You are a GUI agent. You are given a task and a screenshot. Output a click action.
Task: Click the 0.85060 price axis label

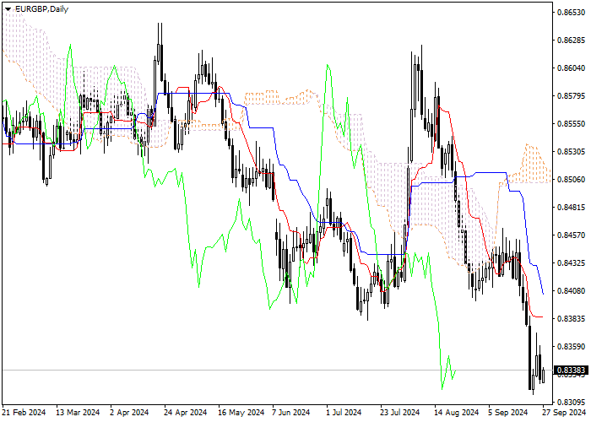pyautogui.click(x=571, y=179)
